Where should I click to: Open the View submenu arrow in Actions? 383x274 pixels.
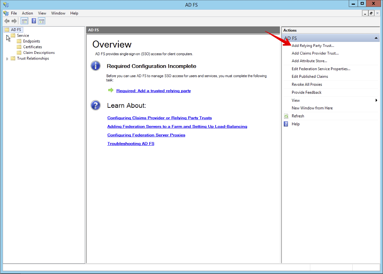pos(376,100)
